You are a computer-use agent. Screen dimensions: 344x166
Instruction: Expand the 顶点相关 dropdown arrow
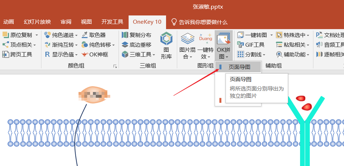[x=35, y=45]
